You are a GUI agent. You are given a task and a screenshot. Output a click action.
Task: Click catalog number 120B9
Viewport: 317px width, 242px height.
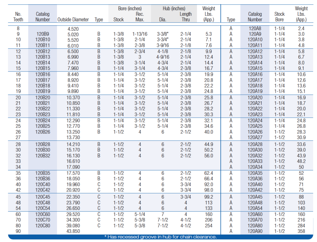[43, 34]
